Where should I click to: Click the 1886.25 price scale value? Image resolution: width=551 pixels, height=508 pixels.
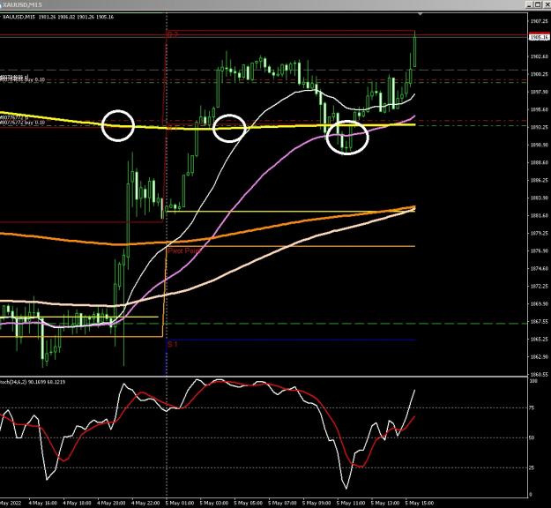pyautogui.click(x=540, y=180)
